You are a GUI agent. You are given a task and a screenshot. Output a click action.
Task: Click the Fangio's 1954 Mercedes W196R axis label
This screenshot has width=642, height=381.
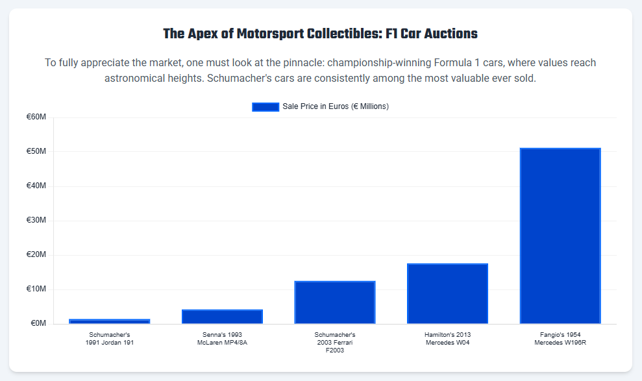click(x=560, y=339)
